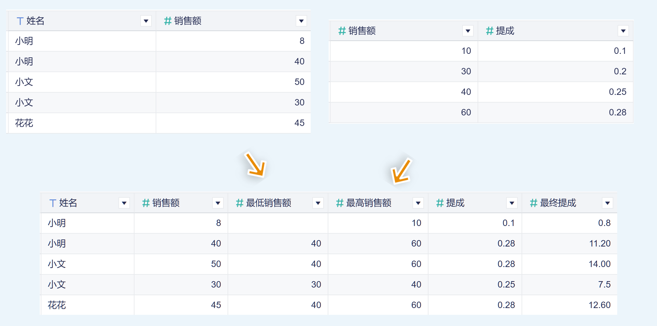
Task: Open 最高销售额 column dropdown arrow
Action: [418, 203]
